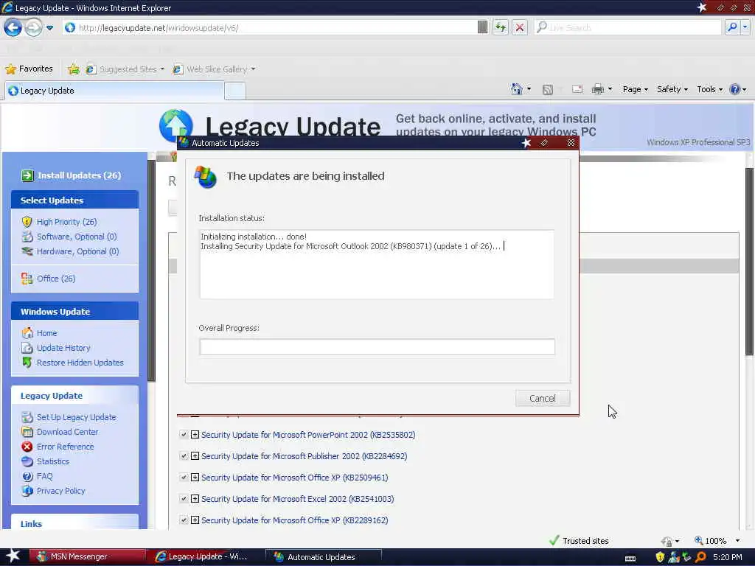Click the red Error Reference icon
Screen dimensions: 755x566
(x=27, y=447)
